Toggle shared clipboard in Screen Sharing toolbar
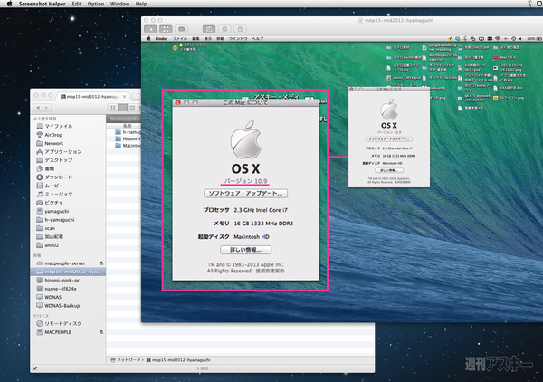The height and width of the screenshot is (382, 543). coord(209,29)
